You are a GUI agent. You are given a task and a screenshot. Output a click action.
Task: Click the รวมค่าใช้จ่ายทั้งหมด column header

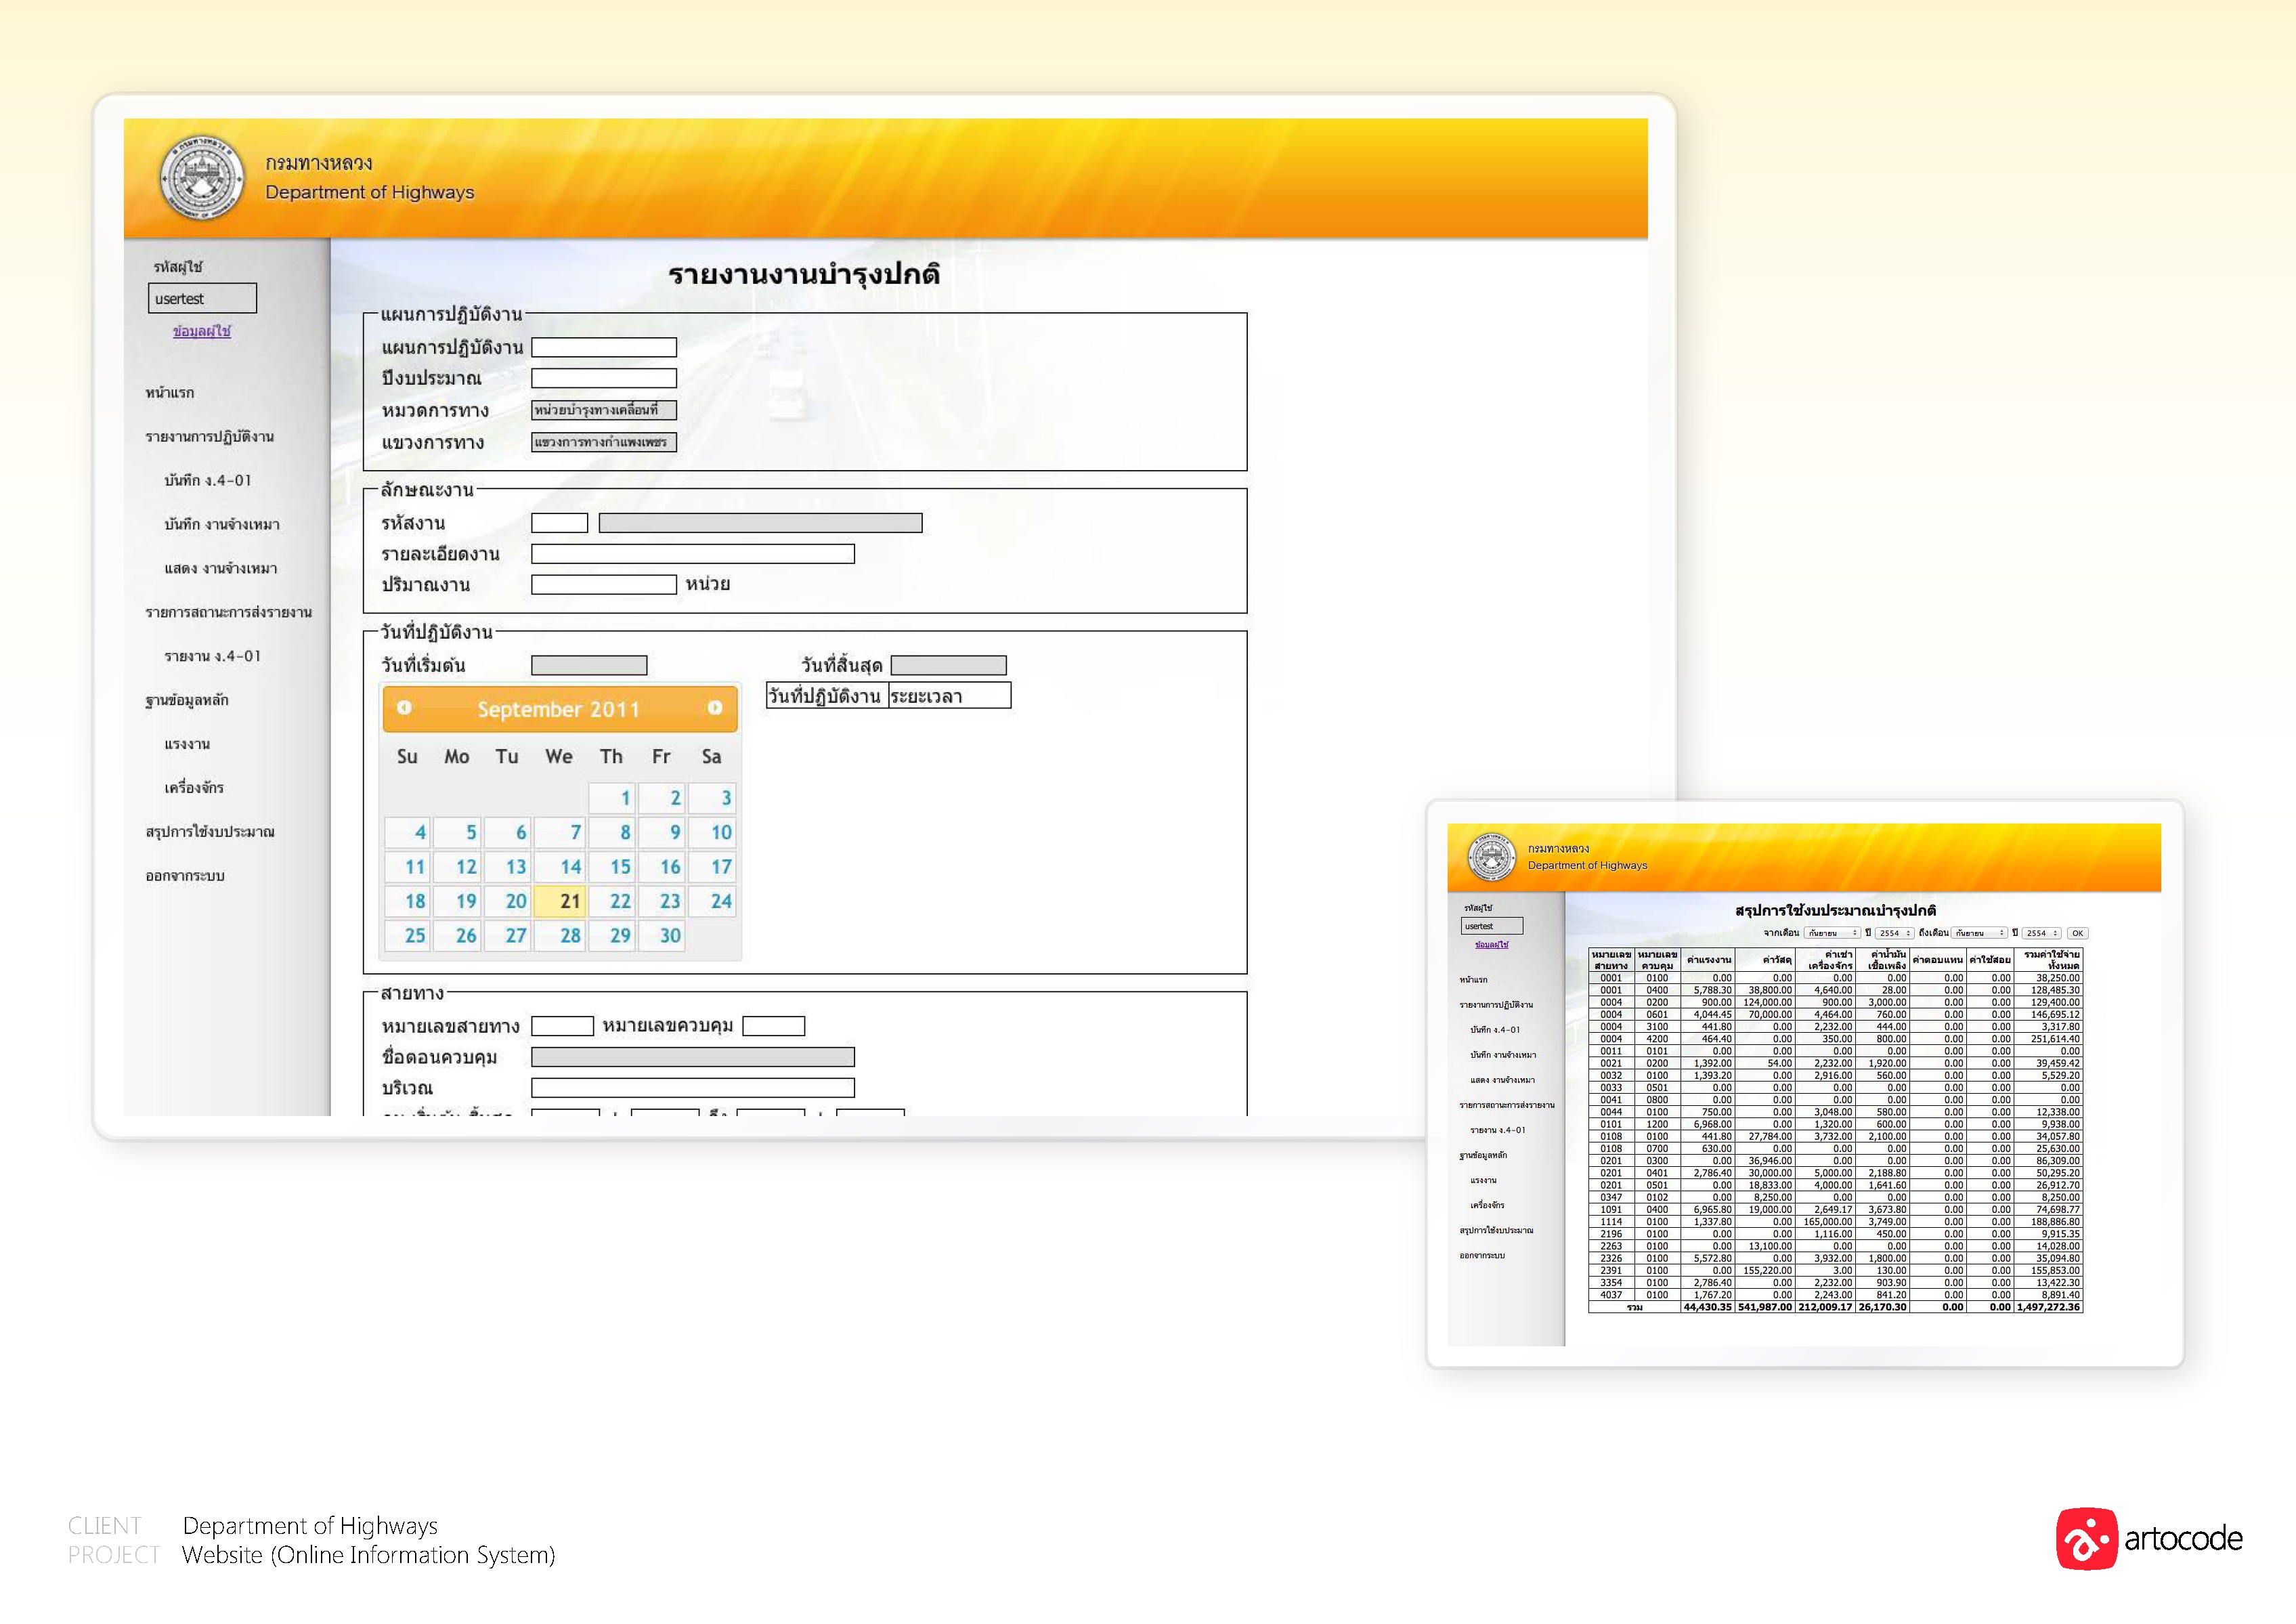click(2049, 960)
